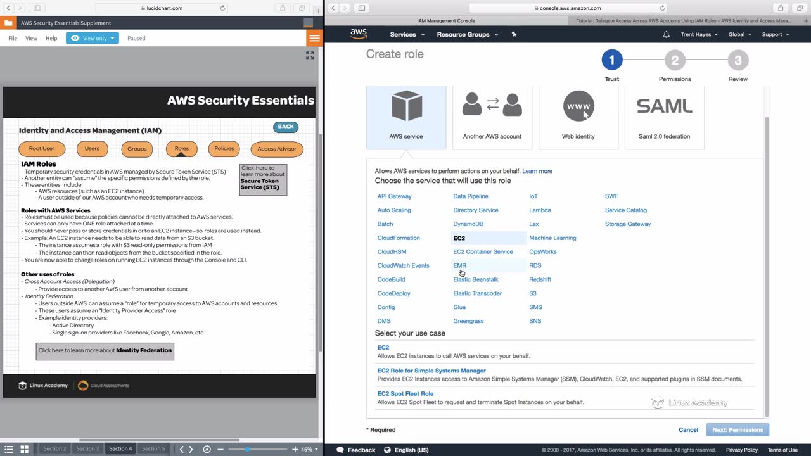The height and width of the screenshot is (456, 811).
Task: Open AWS notifications bell
Action: tap(666, 34)
